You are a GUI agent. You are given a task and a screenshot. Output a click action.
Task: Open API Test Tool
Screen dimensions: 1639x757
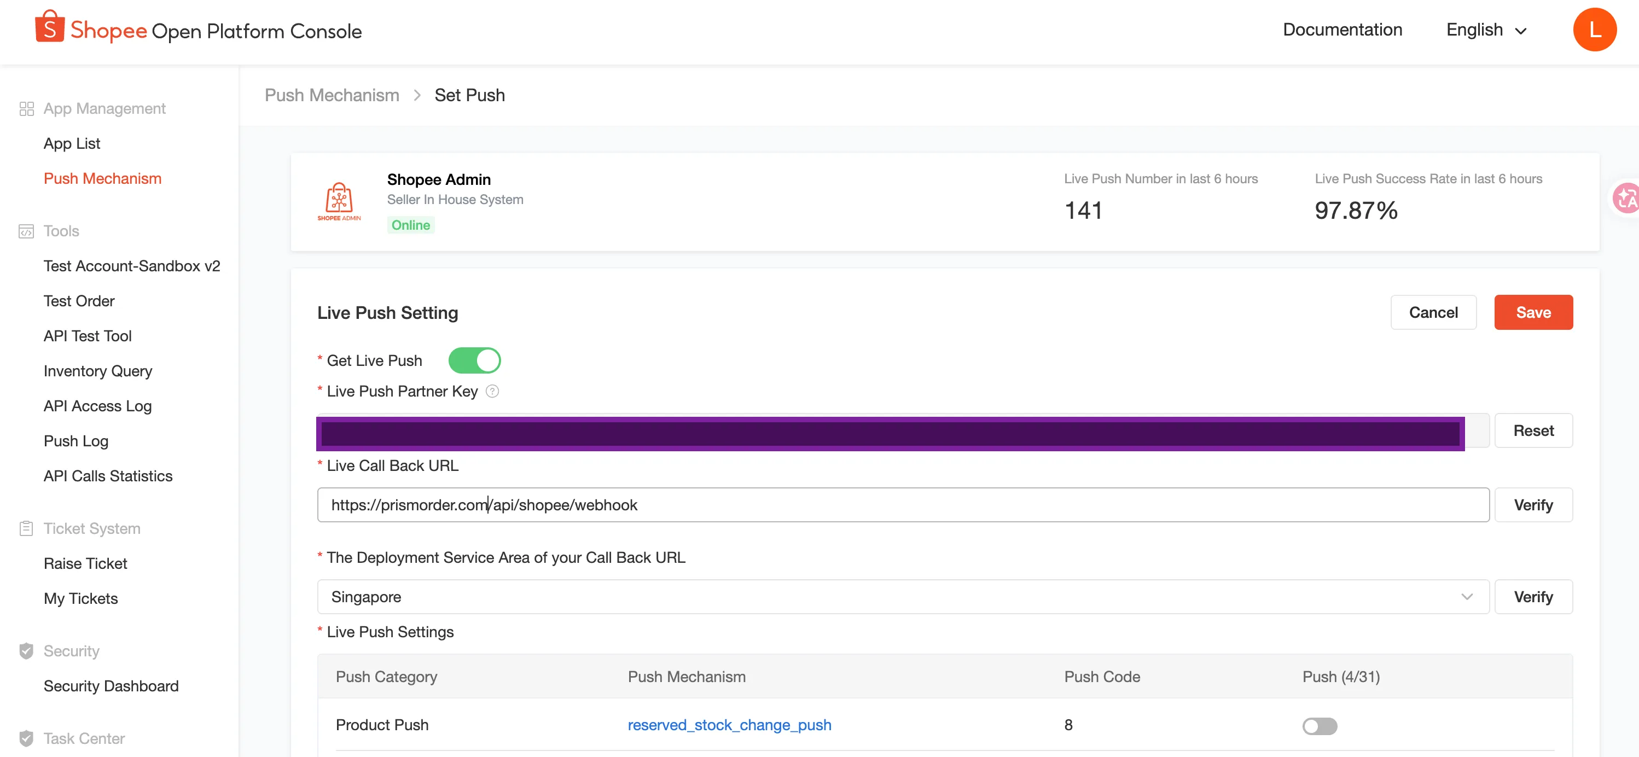pos(88,336)
